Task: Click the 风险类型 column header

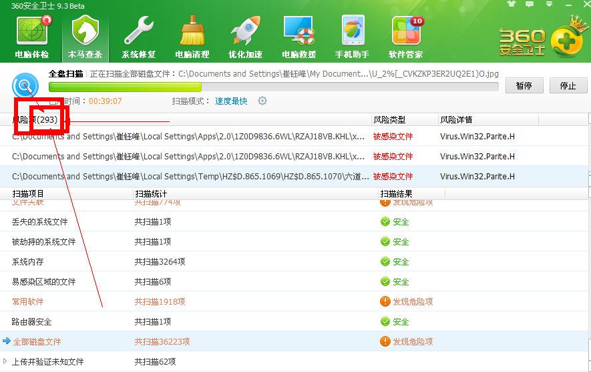Action: pos(389,119)
